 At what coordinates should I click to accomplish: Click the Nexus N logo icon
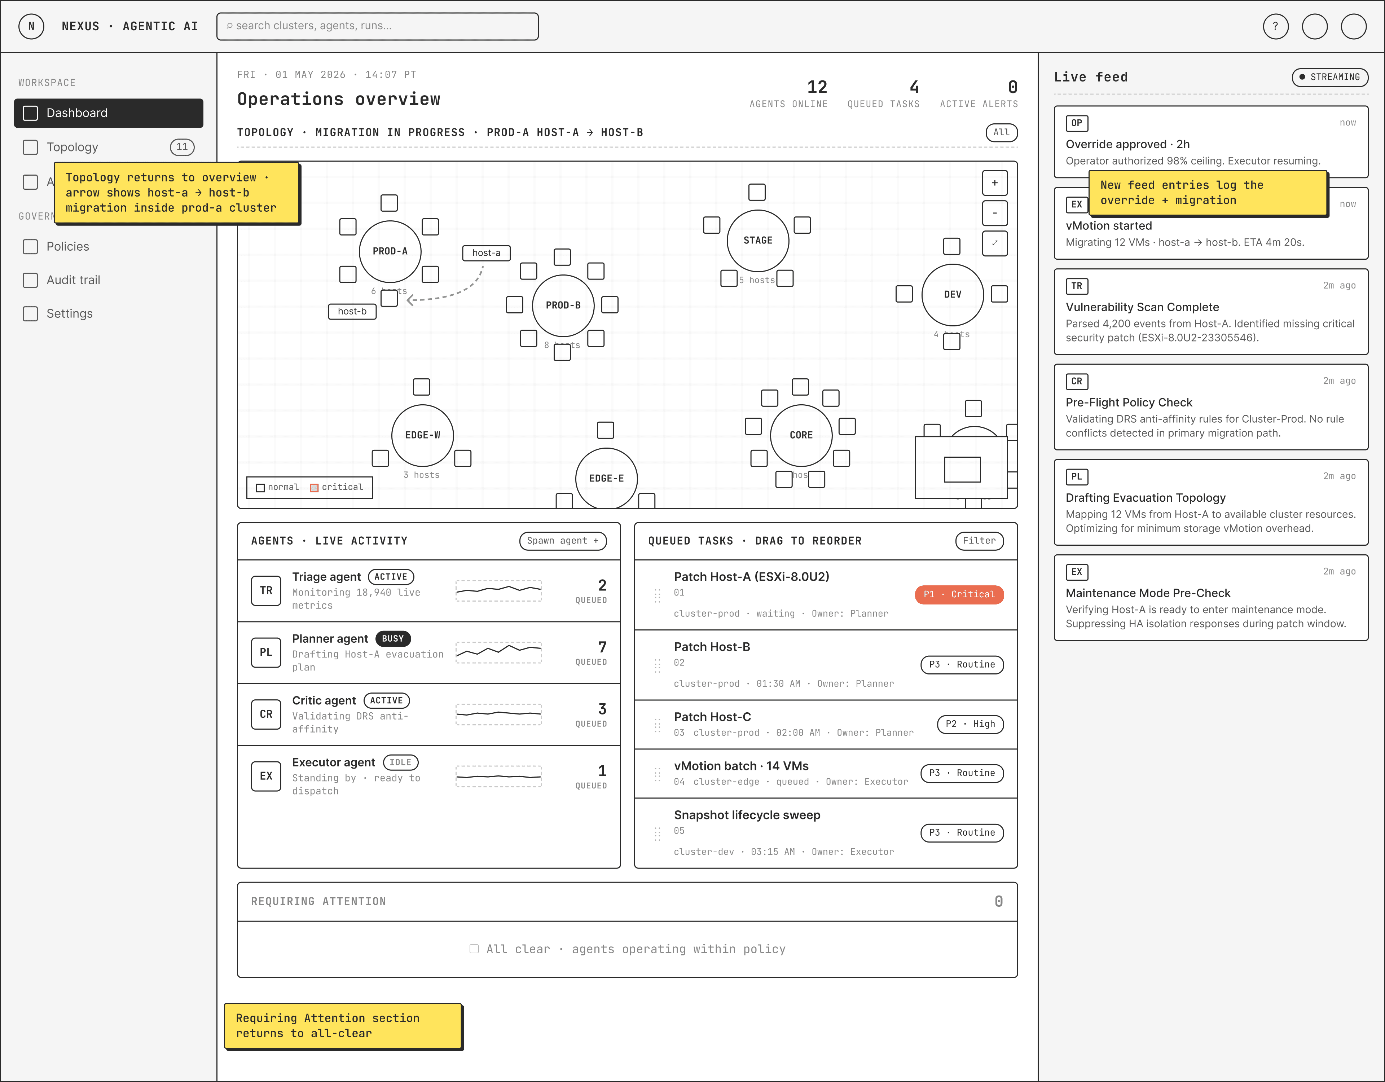tap(31, 27)
